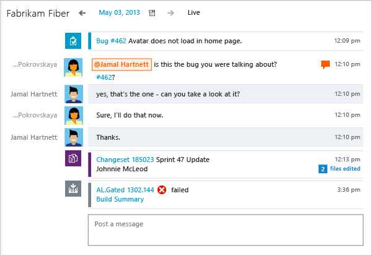The width and height of the screenshot is (372, 256).
Task: Open the Bug #462 link
Action: 111,41
